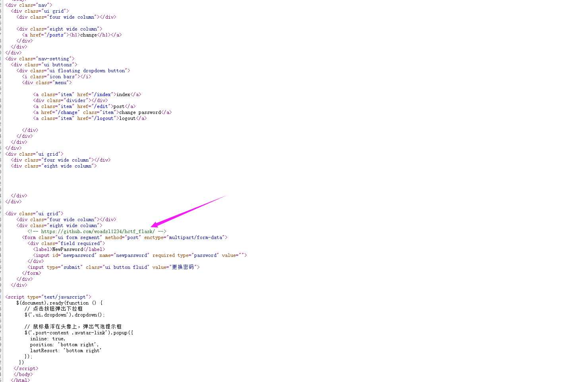Click the "field required" div line
Screen dimensions: 570x382
(66, 243)
